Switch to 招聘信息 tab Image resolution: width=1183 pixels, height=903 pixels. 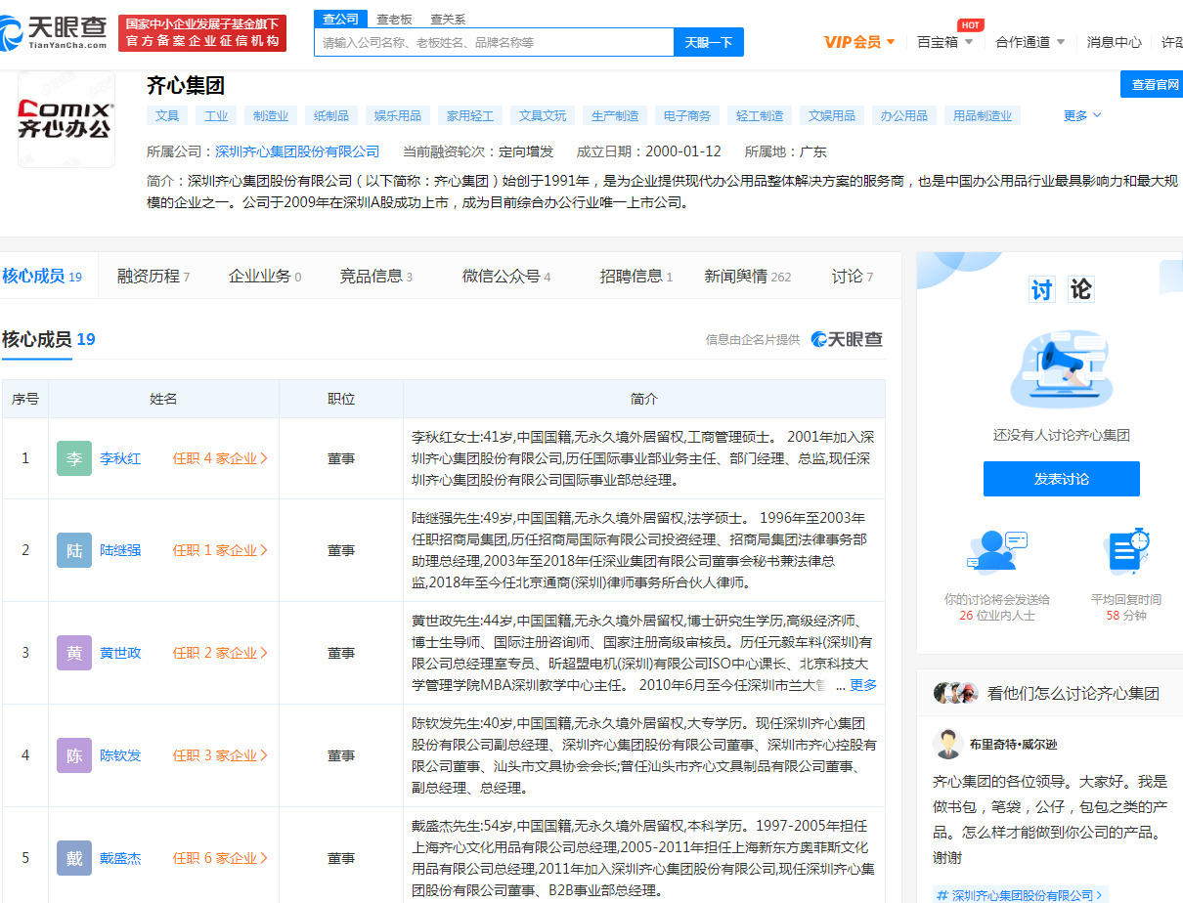tap(636, 277)
